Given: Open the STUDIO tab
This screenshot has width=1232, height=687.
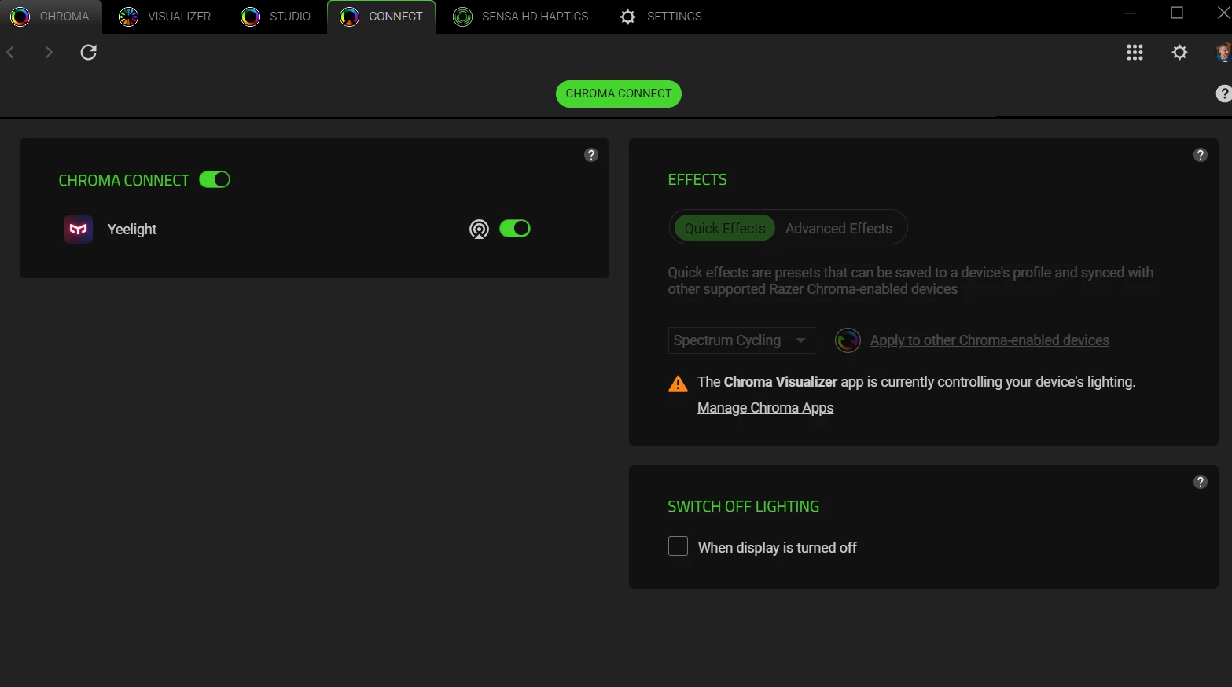Looking at the screenshot, I should tap(276, 17).
